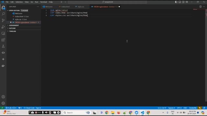Change the Dockerfile language mode

tap(193, 108)
